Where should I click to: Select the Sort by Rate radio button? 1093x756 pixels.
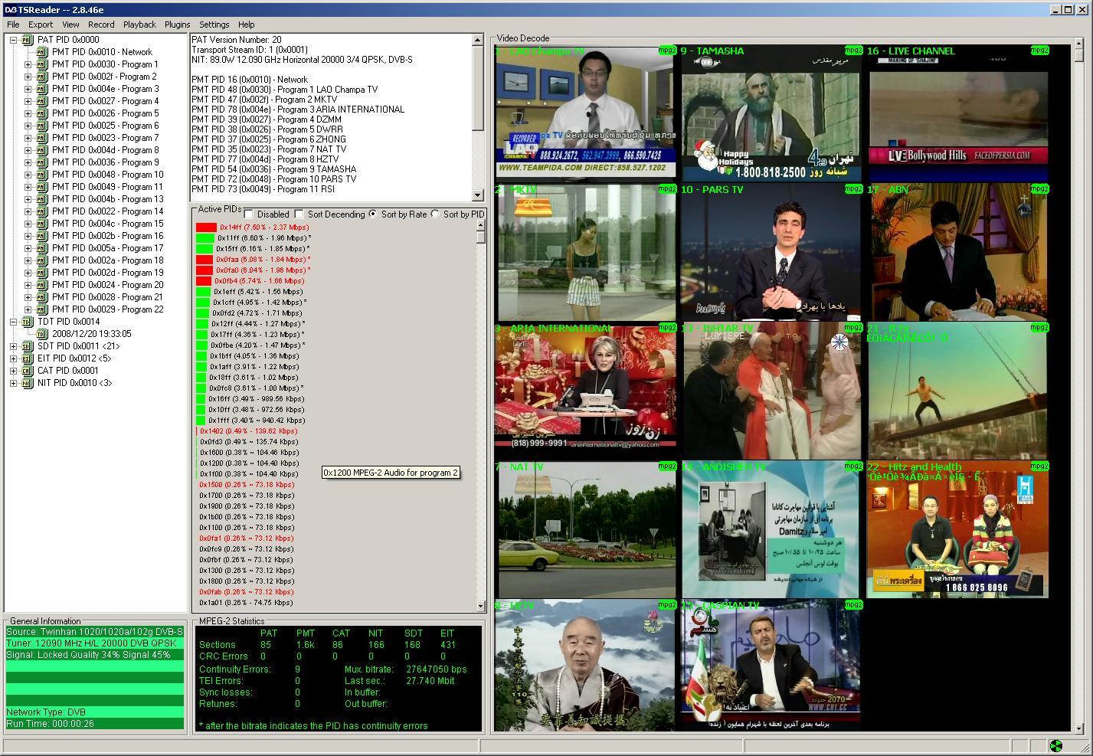click(373, 214)
